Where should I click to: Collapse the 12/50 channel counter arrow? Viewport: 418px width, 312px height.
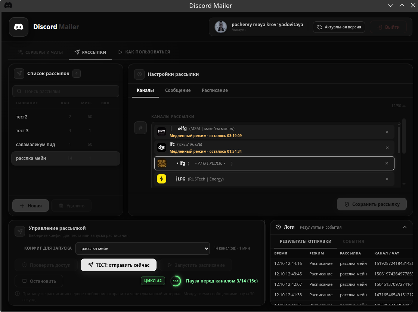coord(404,106)
